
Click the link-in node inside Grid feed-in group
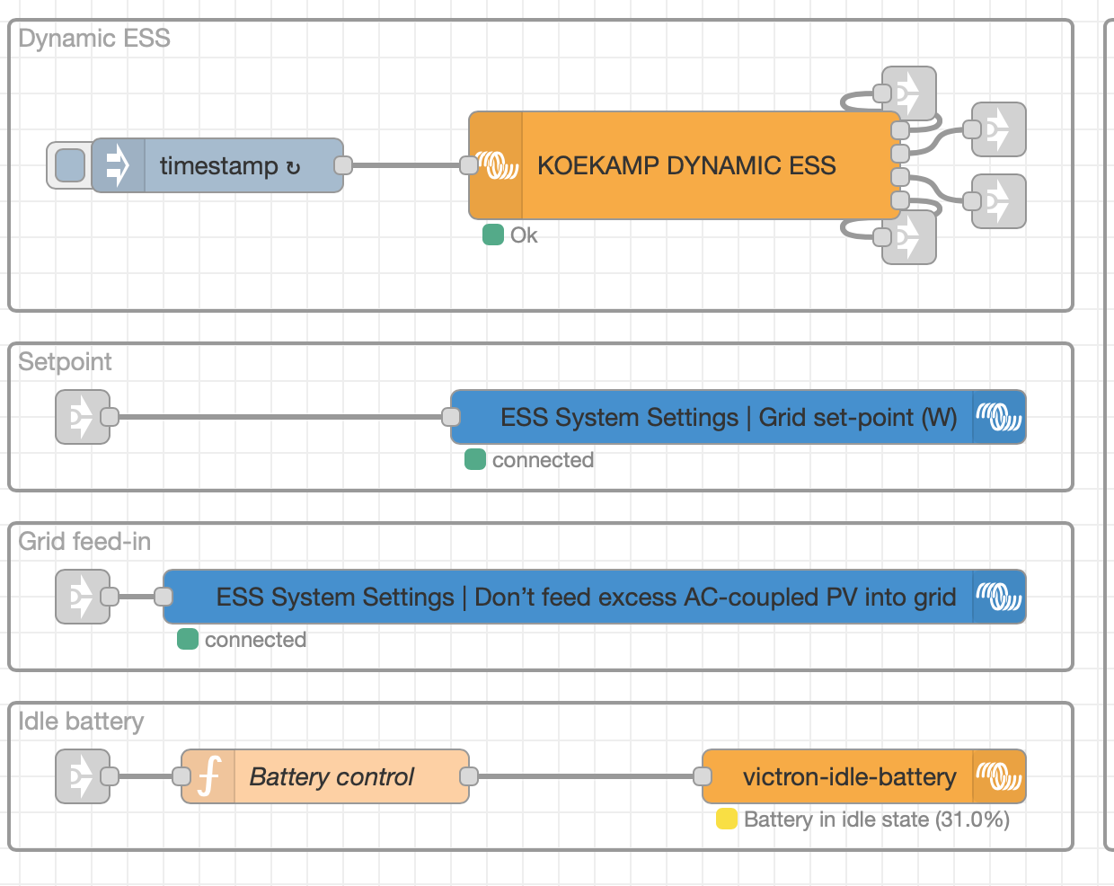click(x=82, y=597)
